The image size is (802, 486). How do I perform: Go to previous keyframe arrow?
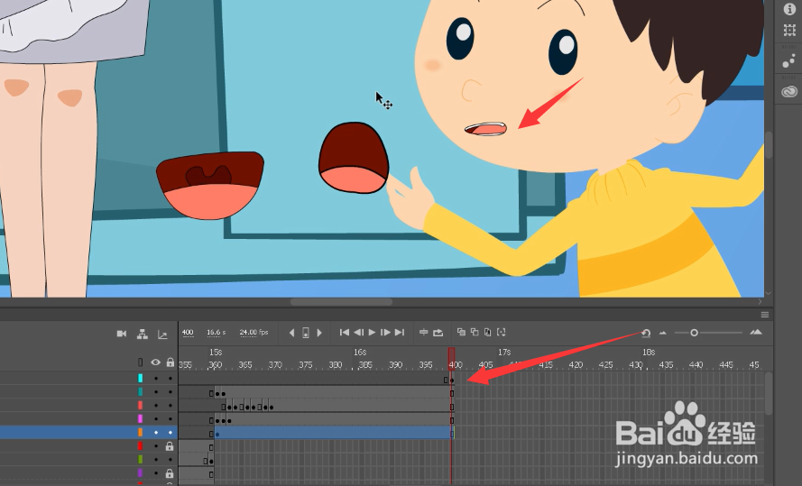point(291,333)
